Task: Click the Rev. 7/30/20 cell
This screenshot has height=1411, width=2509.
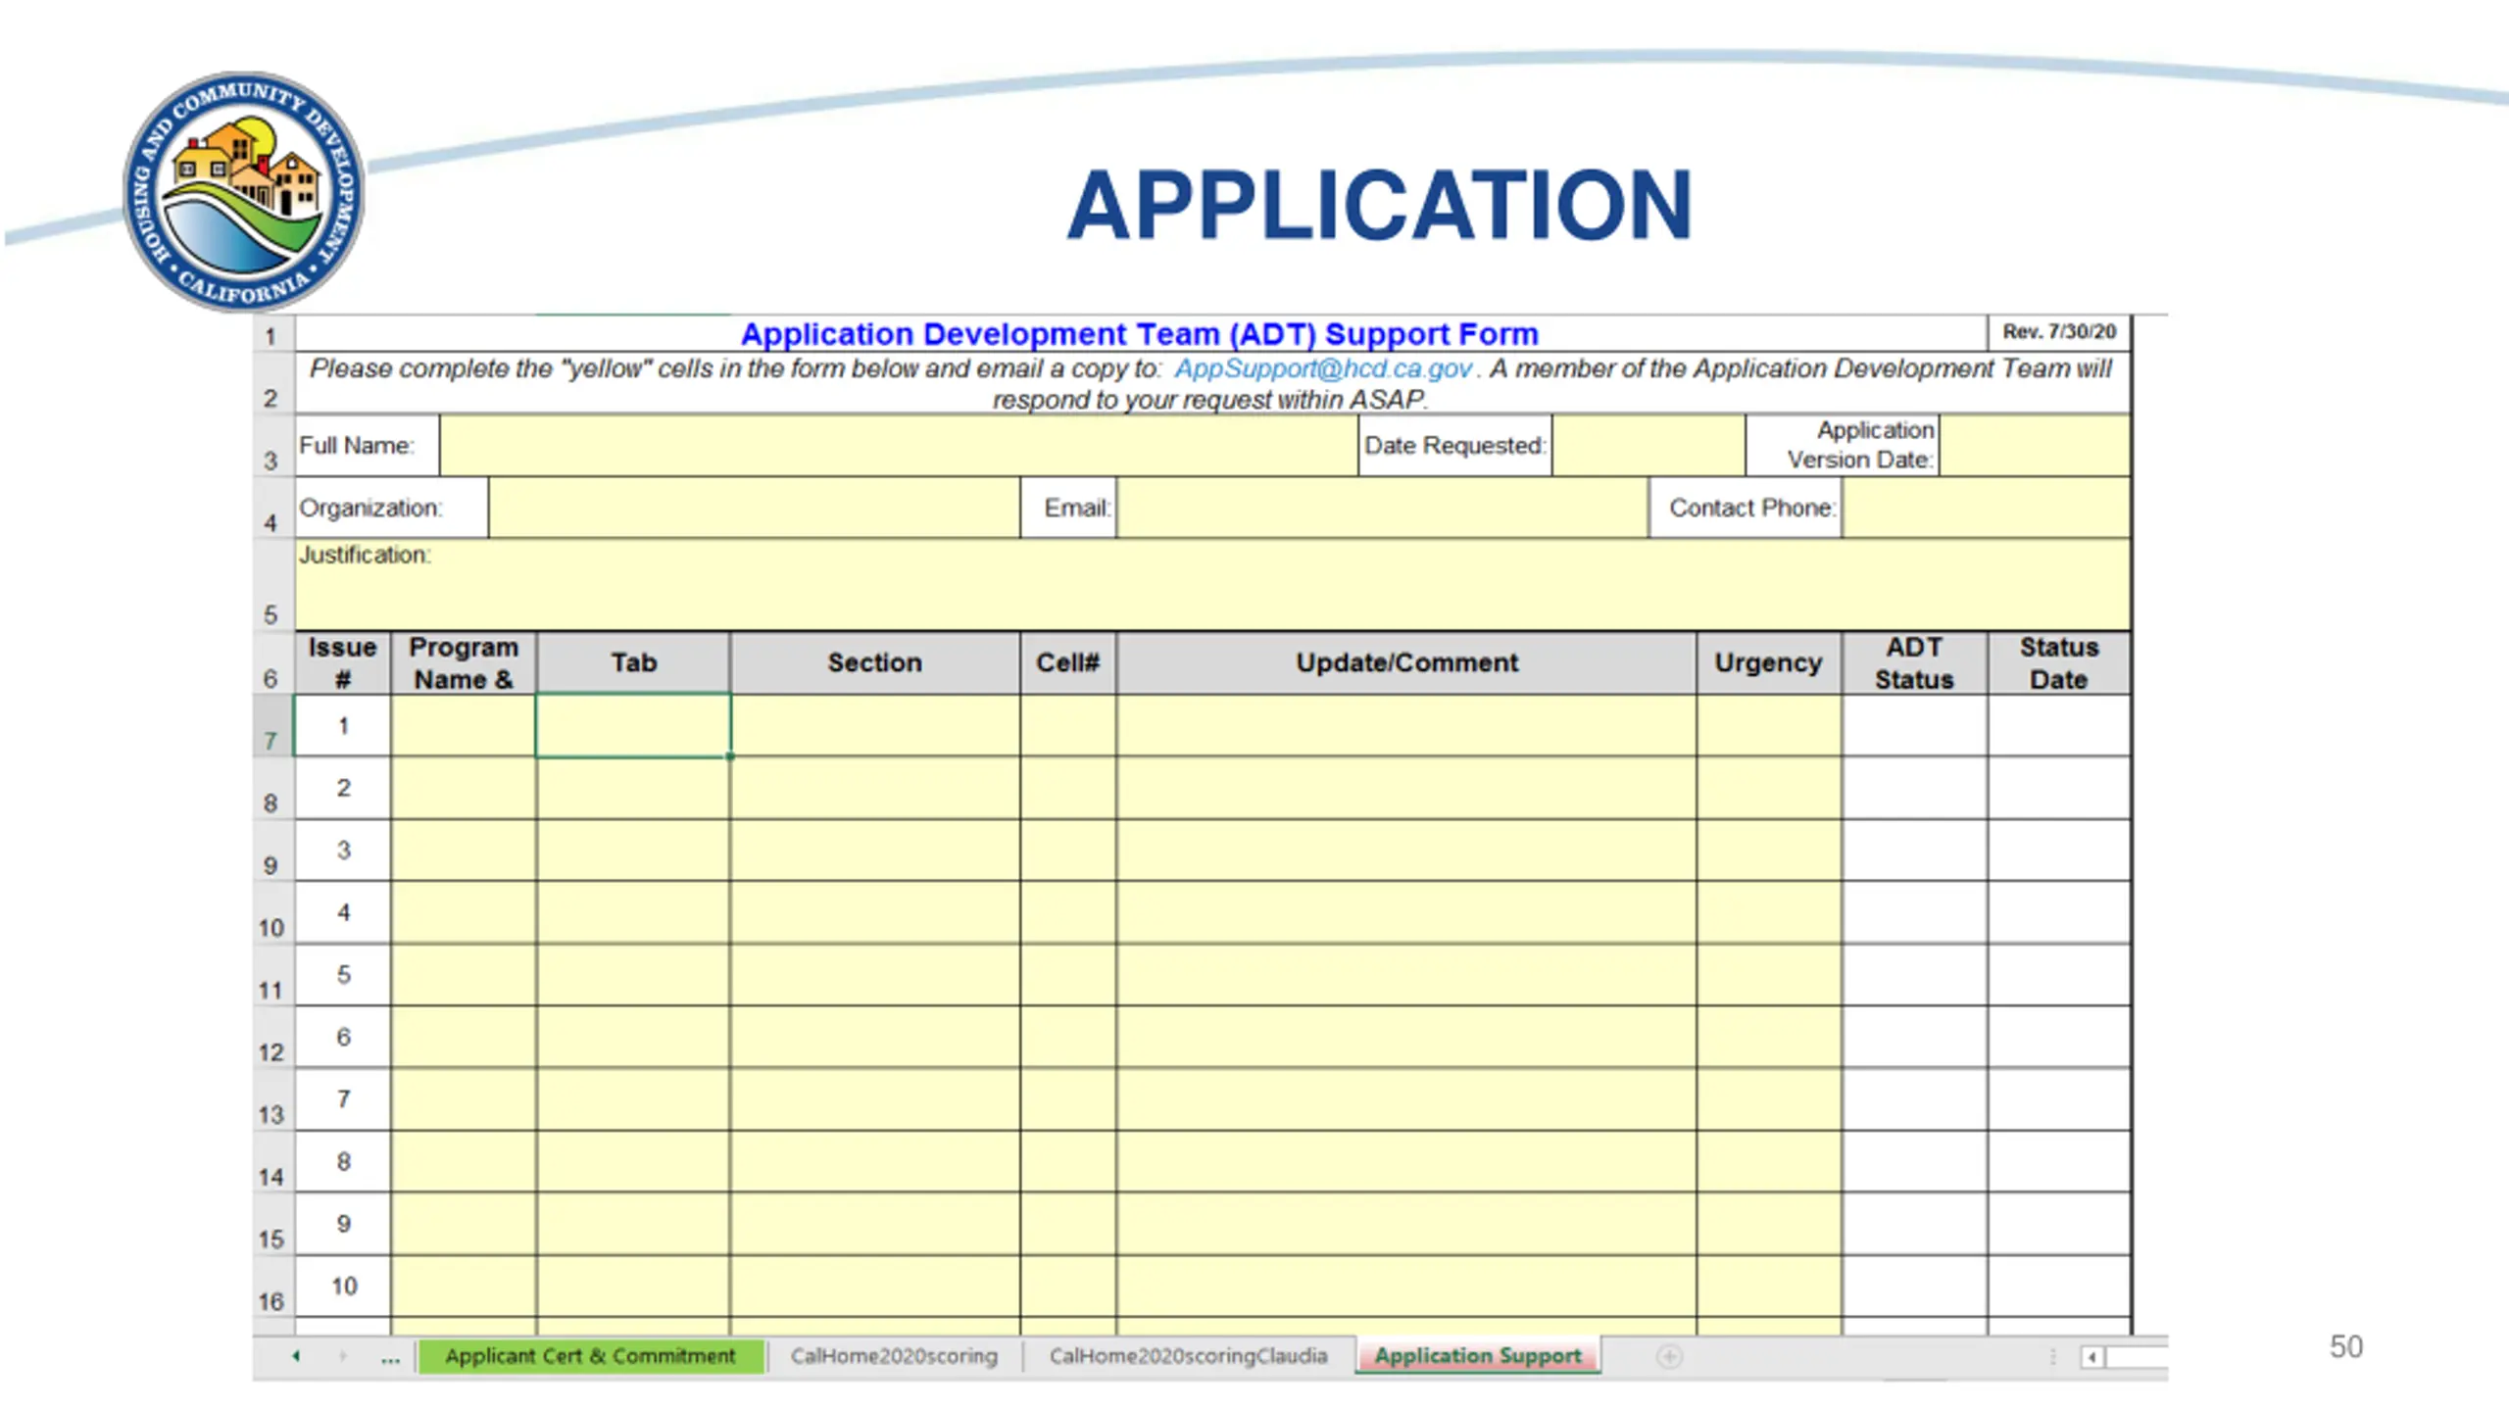Action: point(2058,332)
